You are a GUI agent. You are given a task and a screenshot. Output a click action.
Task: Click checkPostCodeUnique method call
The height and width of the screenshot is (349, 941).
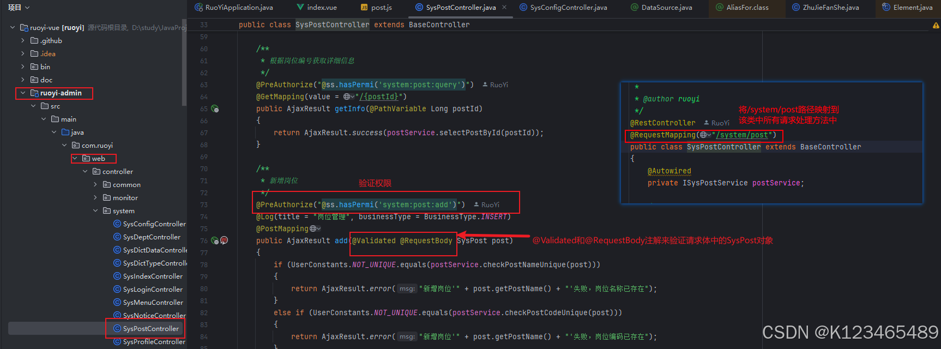[x=548, y=313]
